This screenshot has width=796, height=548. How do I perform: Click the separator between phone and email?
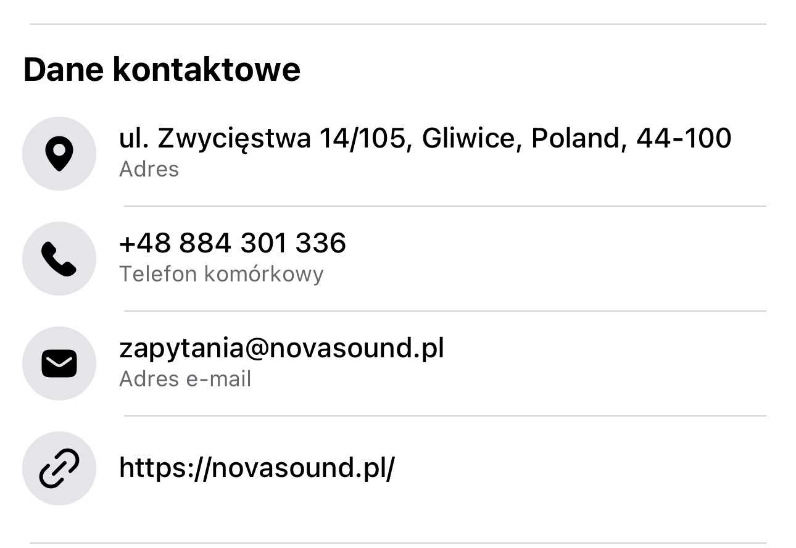click(x=444, y=311)
